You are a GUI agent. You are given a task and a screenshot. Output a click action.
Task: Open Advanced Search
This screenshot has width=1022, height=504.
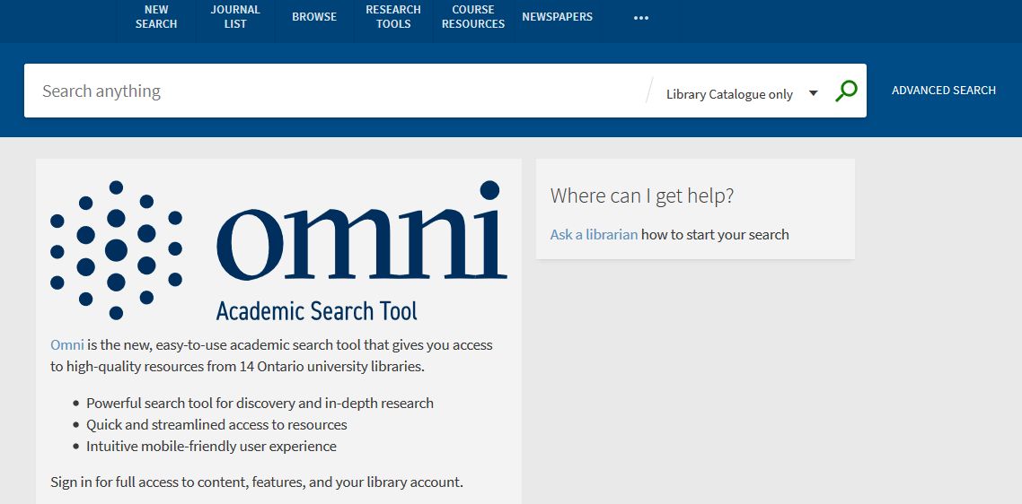point(944,91)
